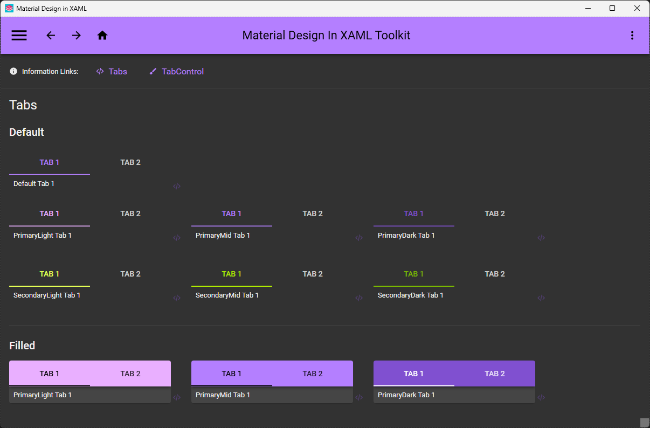Viewport: 650px width, 428px height.
Task: Show XAML code for SecondaryDark tabs
Action: coord(541,298)
